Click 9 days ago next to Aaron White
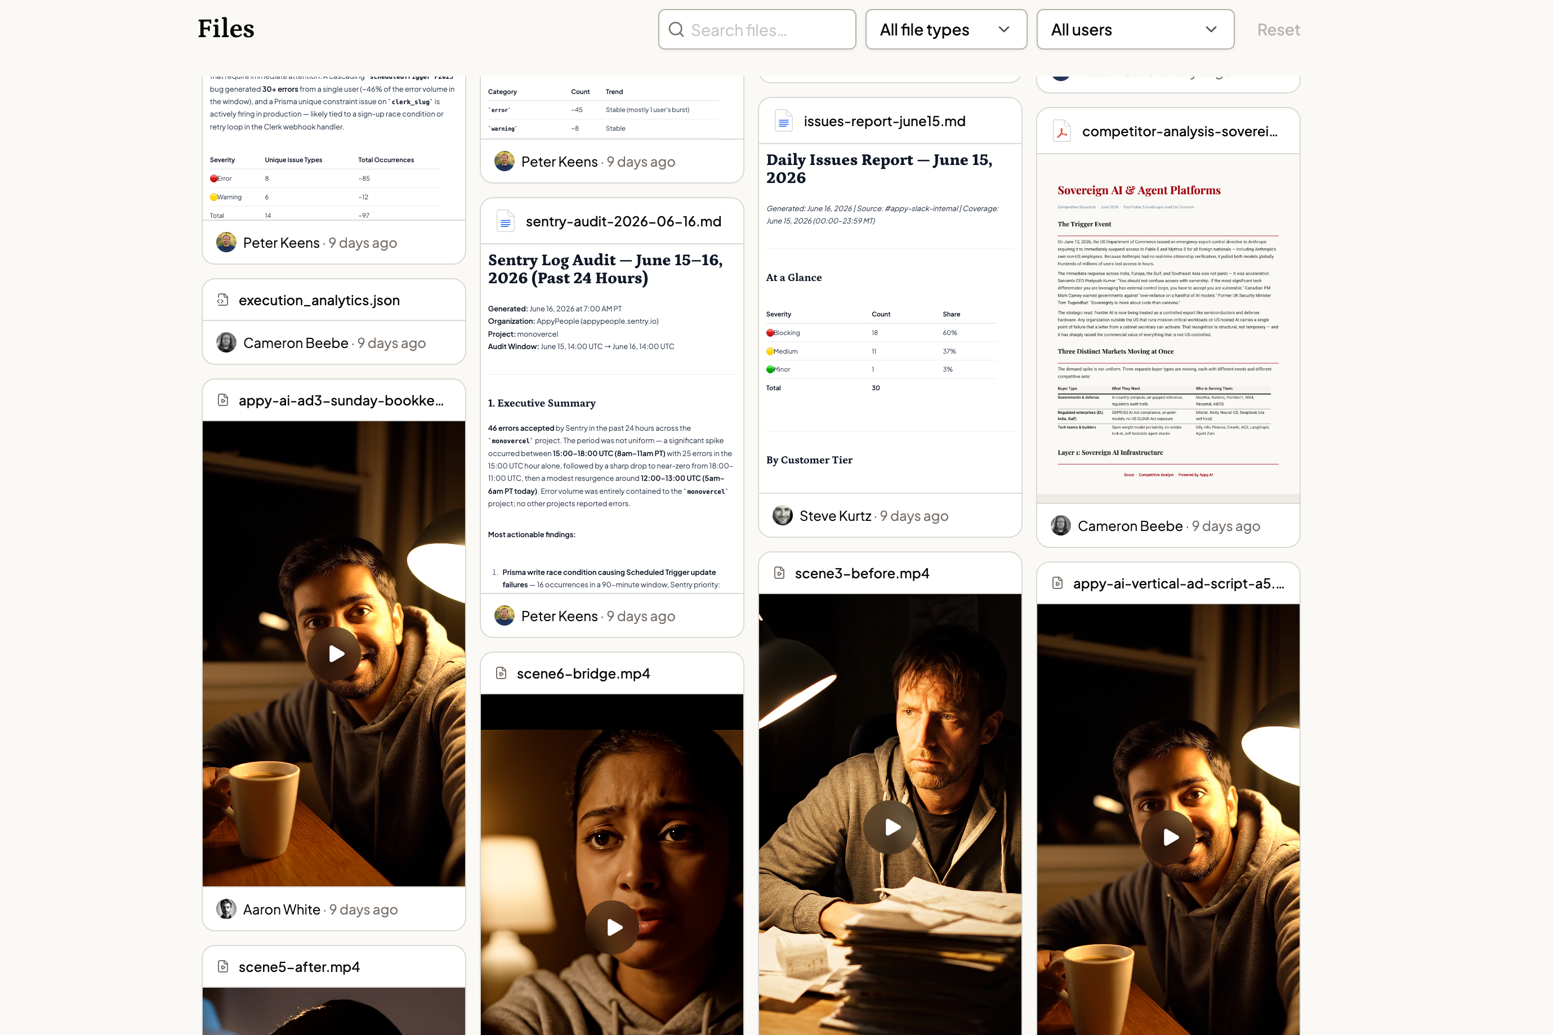 364,909
